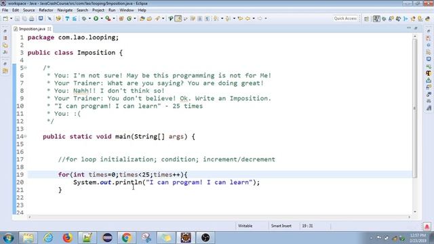Viewport: 434px width, 244px height.
Task: Click Smart Insert status bar entry
Action: (281, 226)
